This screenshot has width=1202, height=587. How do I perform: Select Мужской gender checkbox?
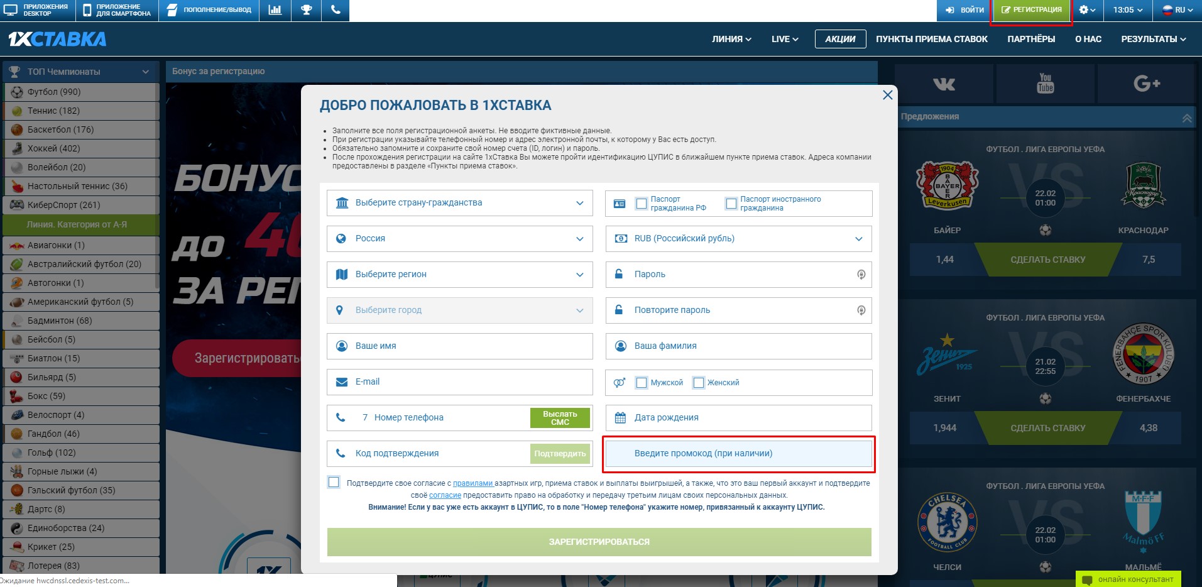(642, 383)
